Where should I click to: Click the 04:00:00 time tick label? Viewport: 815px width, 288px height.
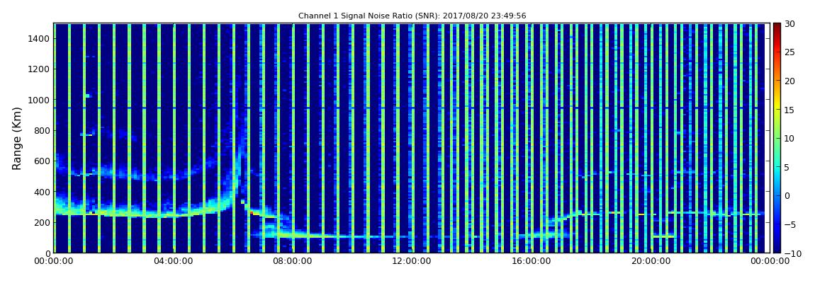(173, 262)
